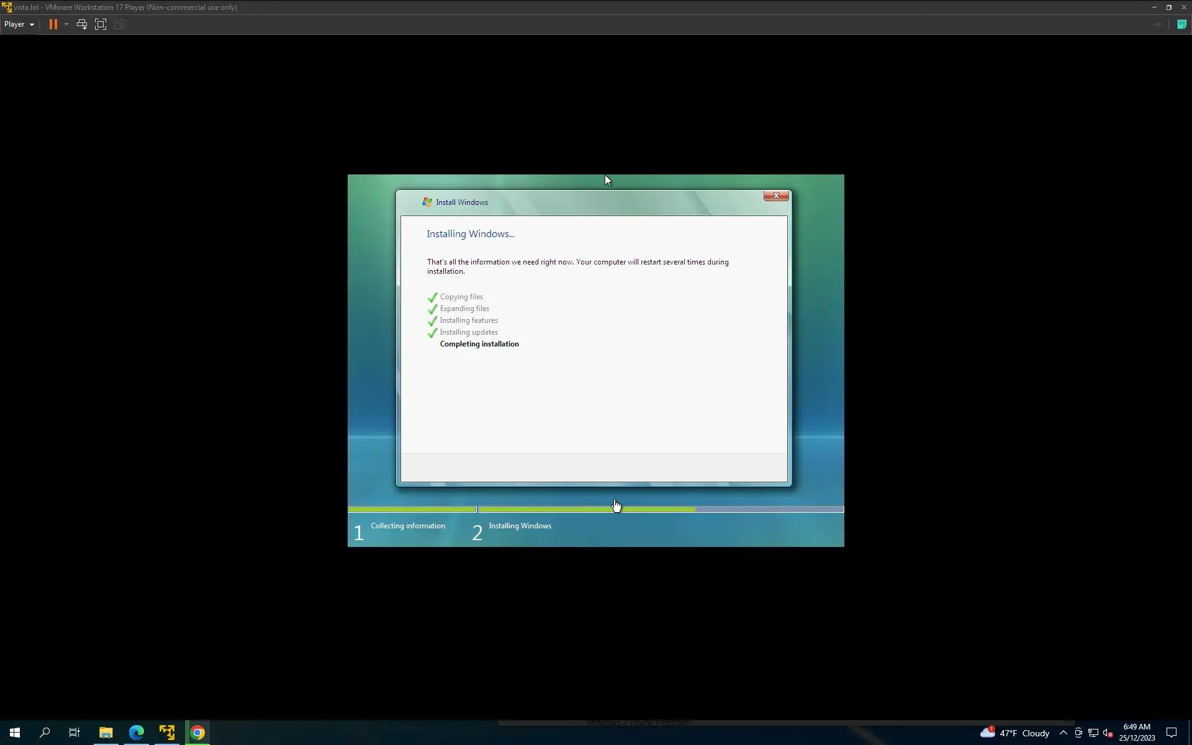Expand the power options arrow beside pause

click(x=66, y=24)
